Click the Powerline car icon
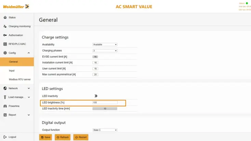Image resolution: width=251 pixels, height=141 pixels. (x=5, y=106)
